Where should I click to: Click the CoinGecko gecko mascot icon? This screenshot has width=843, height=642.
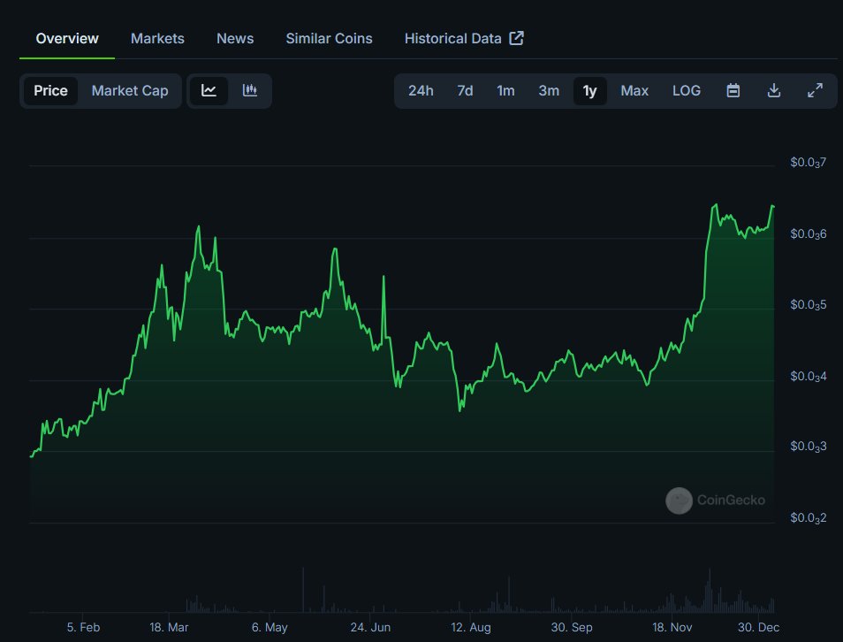[x=678, y=501]
